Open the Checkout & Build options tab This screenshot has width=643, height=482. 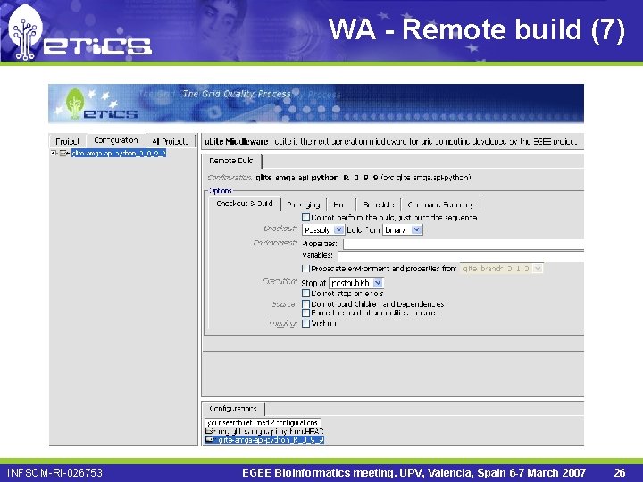tap(245, 204)
